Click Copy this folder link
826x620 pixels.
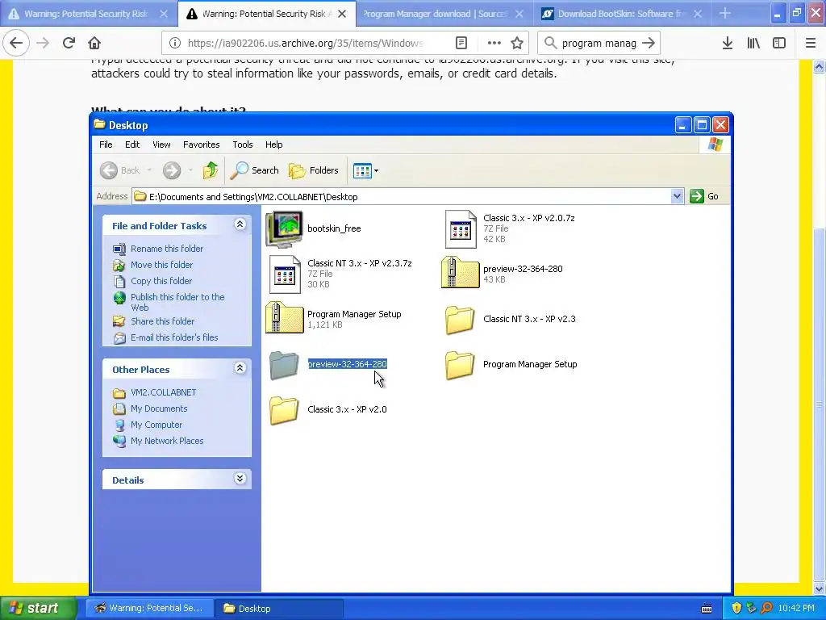click(161, 281)
